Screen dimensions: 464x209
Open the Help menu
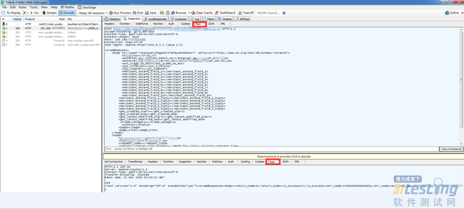point(54,7)
